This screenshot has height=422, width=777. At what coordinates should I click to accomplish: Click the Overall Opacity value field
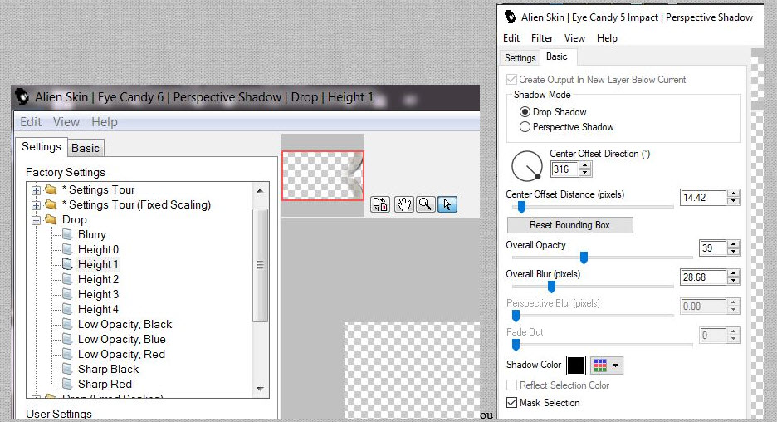[x=712, y=248]
